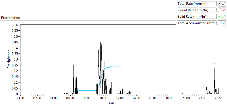This screenshot has width=227, height=105.
Task: Click the 14:00 time axis label
Action: [x=136, y=99]
